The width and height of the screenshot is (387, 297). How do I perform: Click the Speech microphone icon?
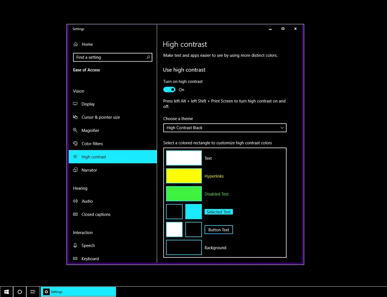[75, 246]
